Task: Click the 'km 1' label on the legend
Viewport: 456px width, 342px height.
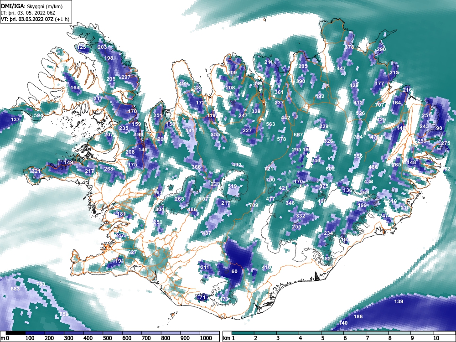Action: coord(229,338)
